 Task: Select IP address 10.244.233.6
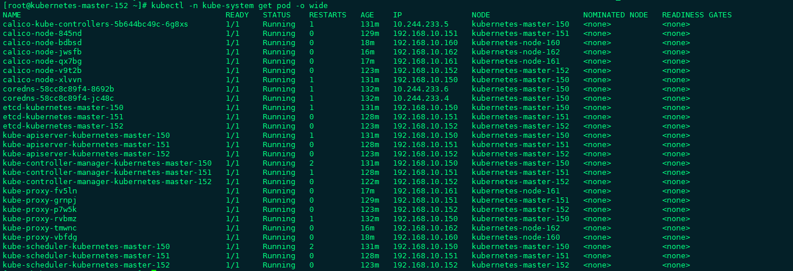click(421, 89)
